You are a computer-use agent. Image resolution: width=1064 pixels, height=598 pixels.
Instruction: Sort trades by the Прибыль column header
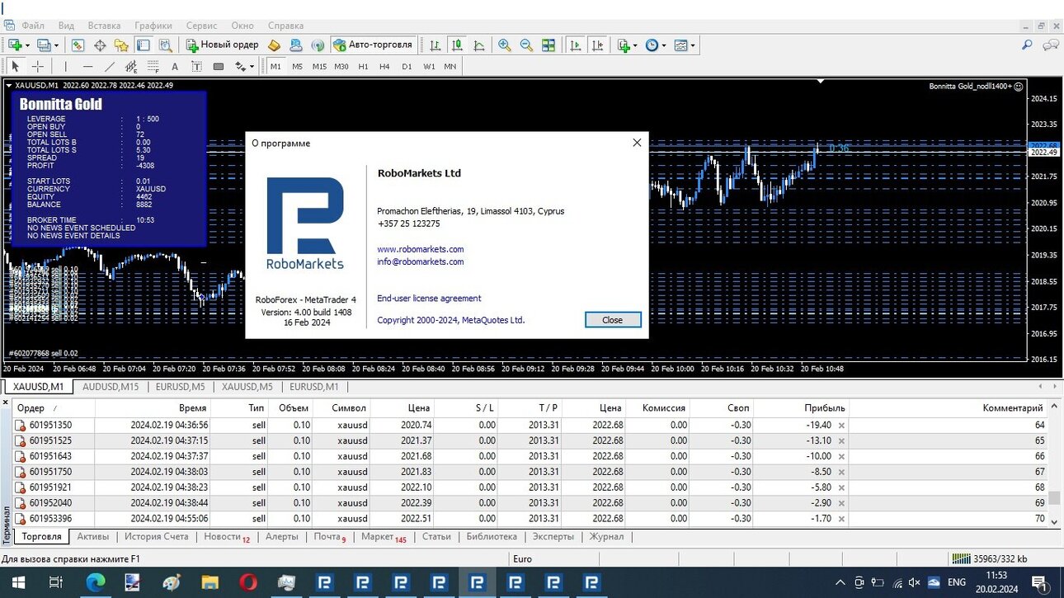point(800,408)
